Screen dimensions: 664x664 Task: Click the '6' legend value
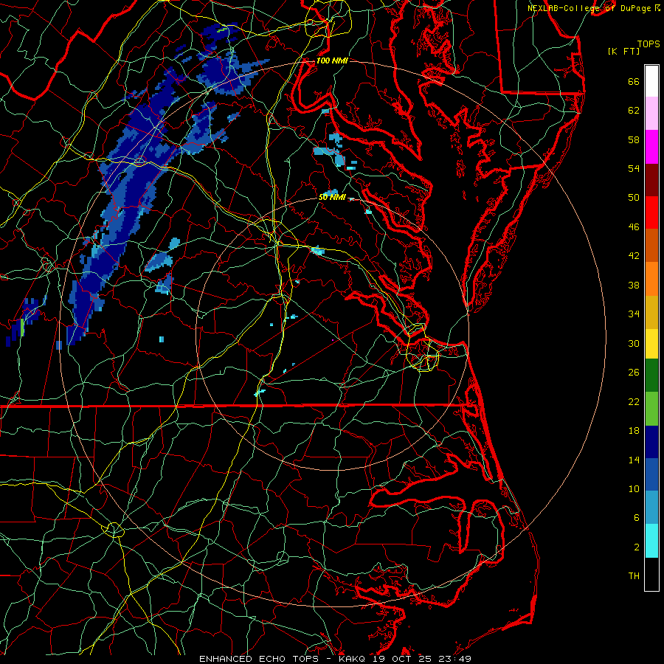coord(637,518)
